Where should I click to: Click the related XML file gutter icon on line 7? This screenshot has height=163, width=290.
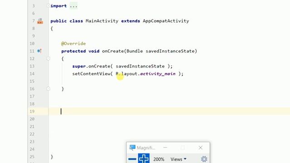(x=40, y=21)
